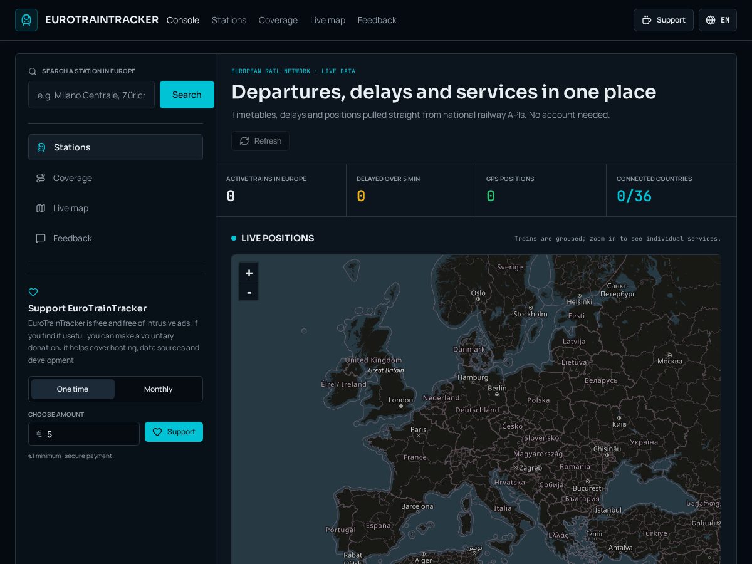752x564 pixels.
Task: Click the Bucuresti label on the map
Action: 587,488
